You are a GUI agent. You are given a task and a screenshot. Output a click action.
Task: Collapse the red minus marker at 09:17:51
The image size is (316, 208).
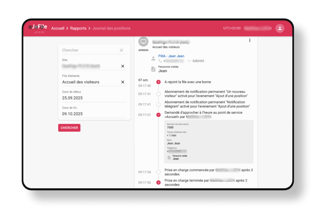point(158,115)
